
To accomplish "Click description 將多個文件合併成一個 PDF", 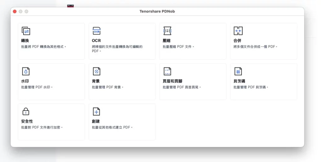I will coord(255,47).
